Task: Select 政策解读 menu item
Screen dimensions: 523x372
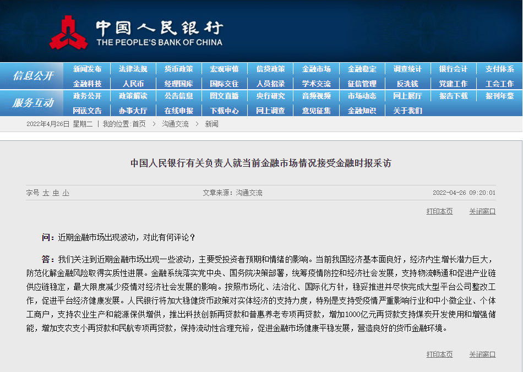Action: pos(133,96)
